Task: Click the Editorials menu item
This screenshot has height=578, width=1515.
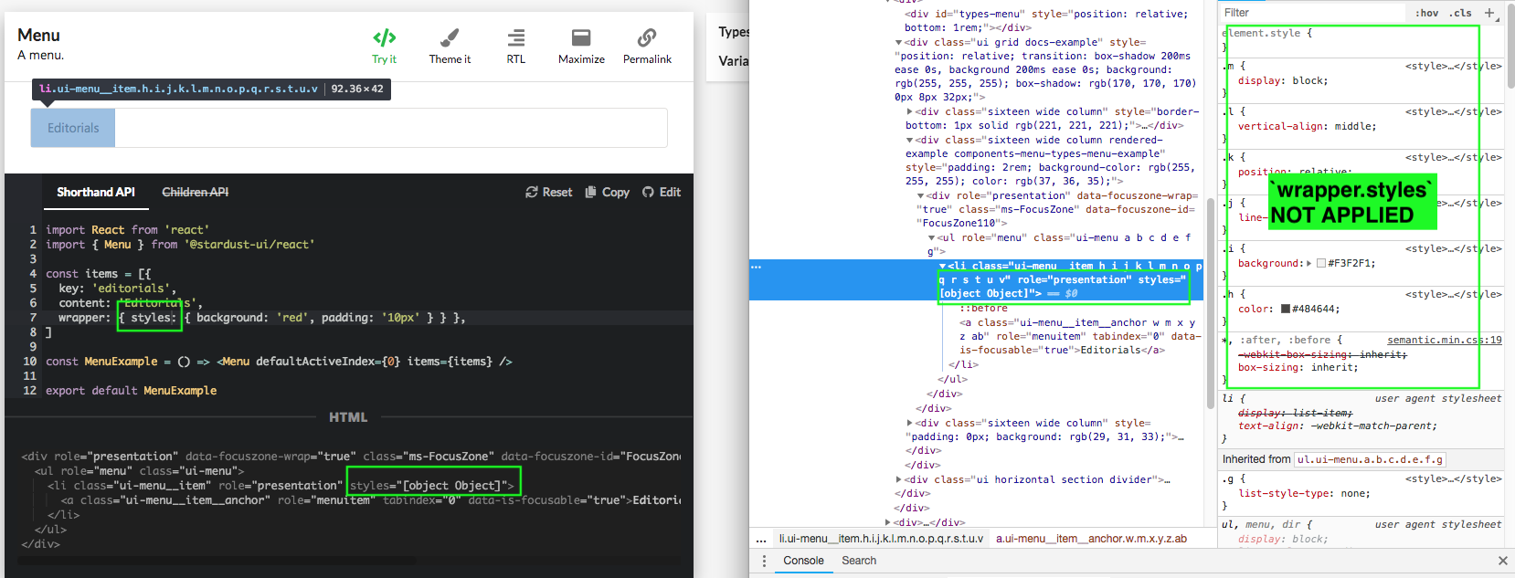Action: pyautogui.click(x=73, y=128)
